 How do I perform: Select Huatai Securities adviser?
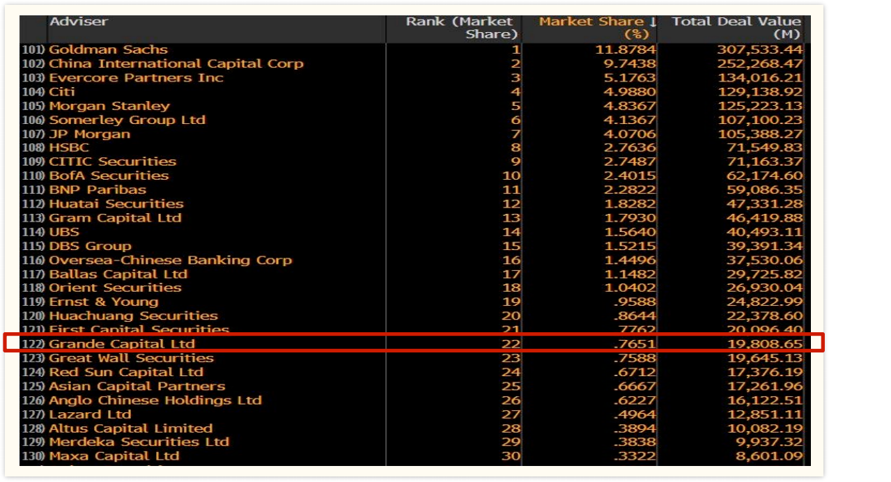pyautogui.click(x=116, y=203)
